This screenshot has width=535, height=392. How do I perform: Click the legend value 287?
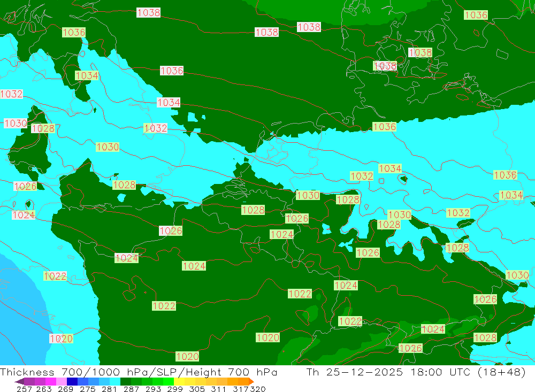pos(131,389)
